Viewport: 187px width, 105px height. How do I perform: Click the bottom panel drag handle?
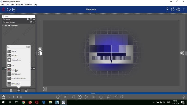coord(93,93)
